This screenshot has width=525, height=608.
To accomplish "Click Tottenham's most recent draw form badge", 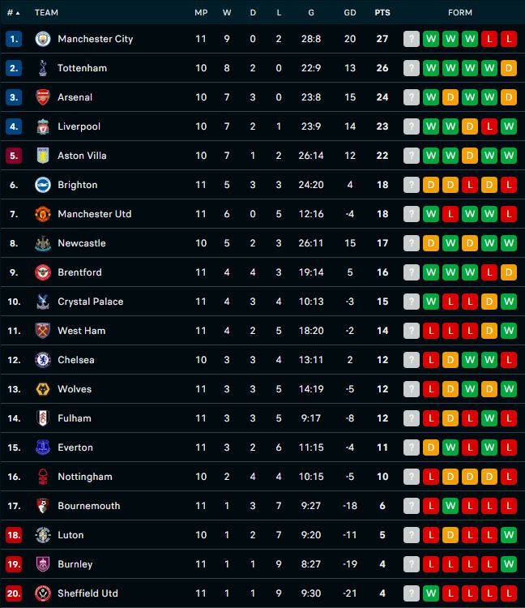I will (x=509, y=68).
